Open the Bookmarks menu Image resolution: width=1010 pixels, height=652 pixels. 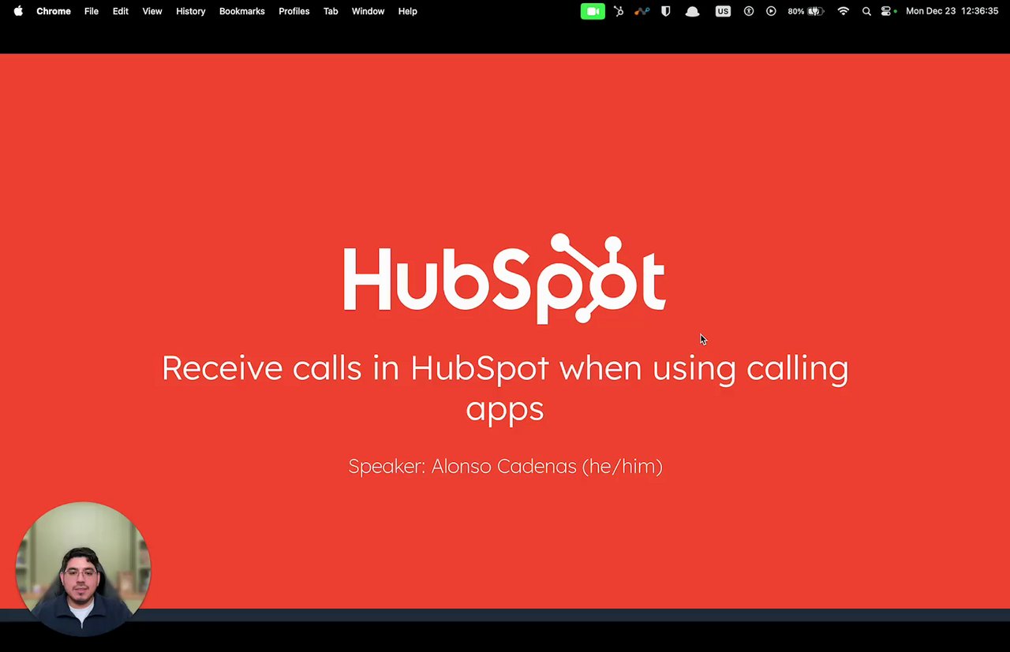pyautogui.click(x=242, y=11)
